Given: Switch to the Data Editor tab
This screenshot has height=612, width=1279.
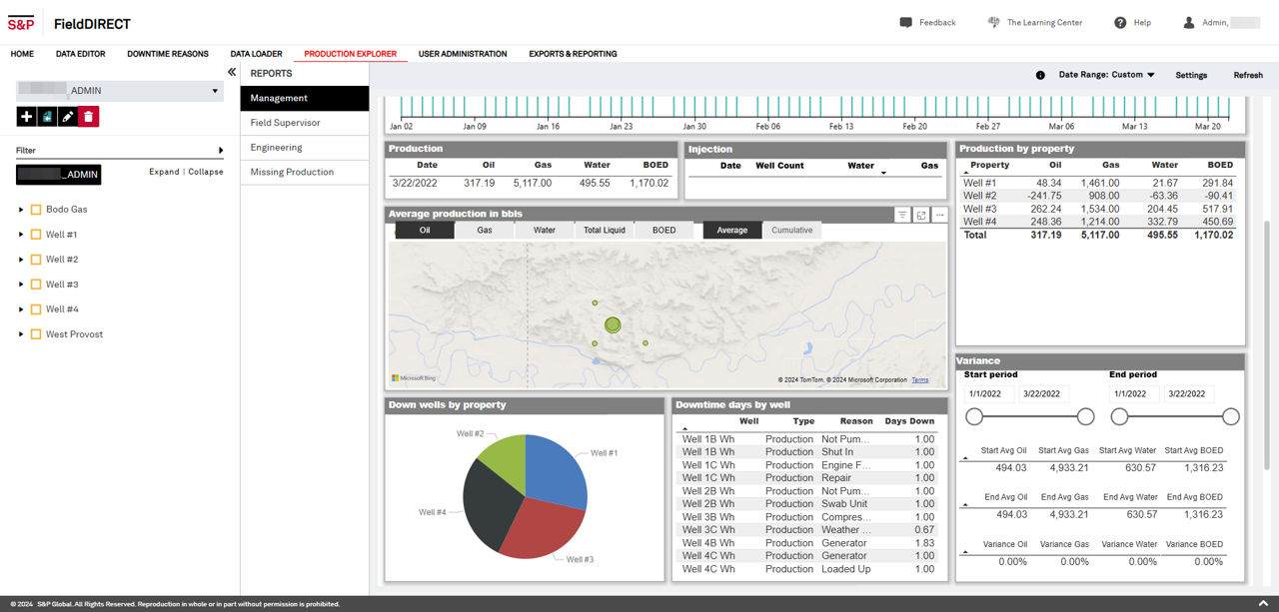Looking at the screenshot, I should click(80, 54).
